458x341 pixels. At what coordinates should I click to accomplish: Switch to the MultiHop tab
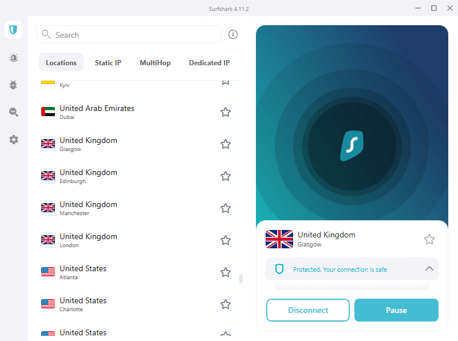click(155, 63)
